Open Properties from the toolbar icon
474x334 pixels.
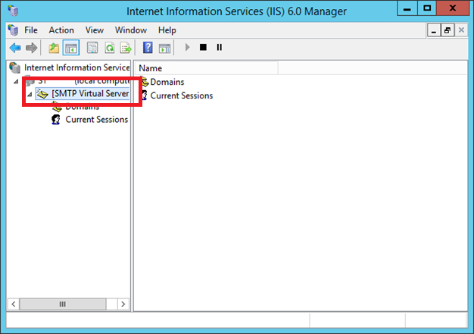pyautogui.click(x=92, y=48)
